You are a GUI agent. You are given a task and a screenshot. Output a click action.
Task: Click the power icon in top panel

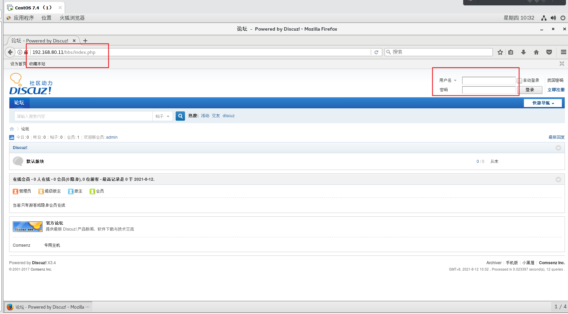tap(563, 18)
